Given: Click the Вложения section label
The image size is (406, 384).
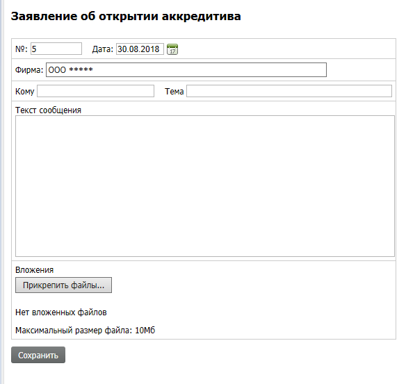Looking at the screenshot, I should [35, 270].
